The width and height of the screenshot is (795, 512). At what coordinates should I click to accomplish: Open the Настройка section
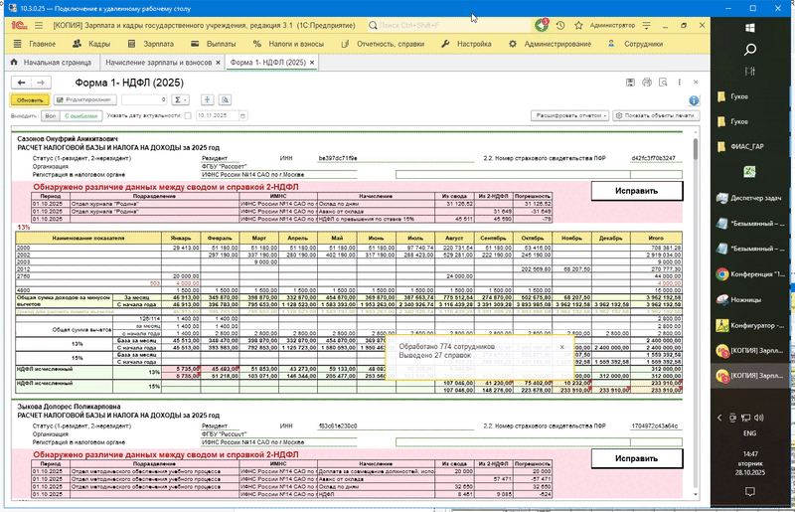[x=466, y=44]
